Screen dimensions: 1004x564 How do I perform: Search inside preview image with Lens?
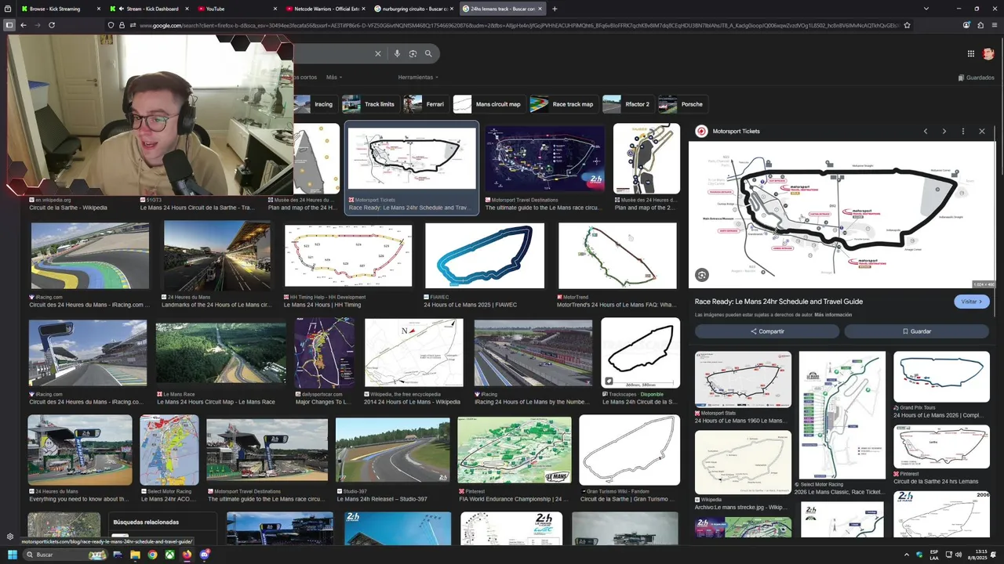point(702,275)
